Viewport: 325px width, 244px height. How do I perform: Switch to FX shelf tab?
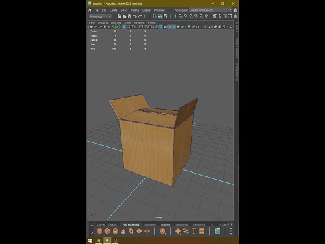pyautogui.click(x=212, y=225)
